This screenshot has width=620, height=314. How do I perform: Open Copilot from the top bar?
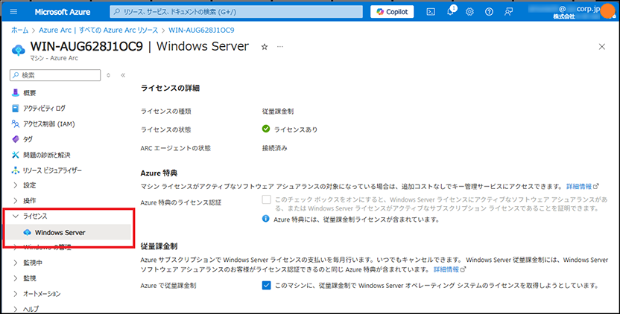[x=392, y=12]
